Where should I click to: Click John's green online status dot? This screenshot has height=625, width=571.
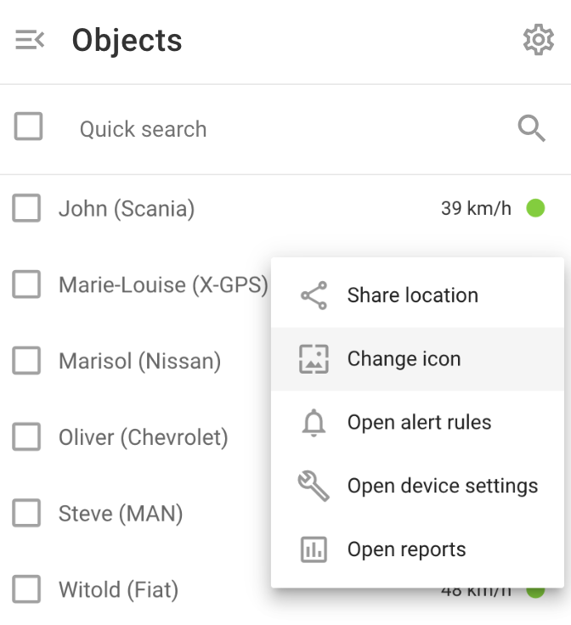point(535,208)
